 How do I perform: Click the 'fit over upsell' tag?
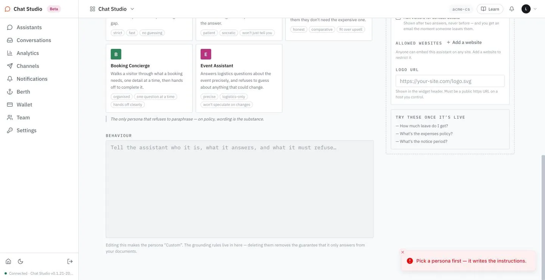point(351,29)
